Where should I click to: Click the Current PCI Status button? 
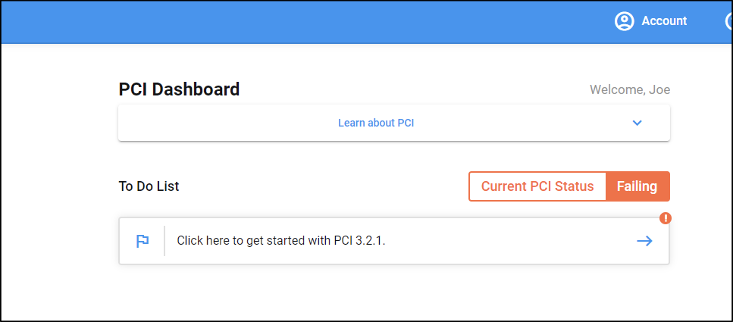click(x=537, y=186)
